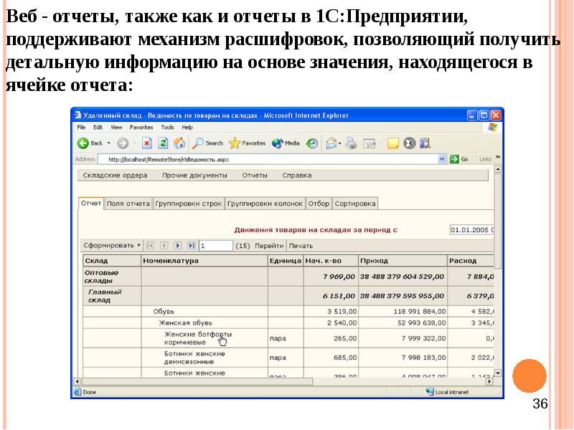
Task: Open the Отчеты menu on the page
Action: [255, 175]
